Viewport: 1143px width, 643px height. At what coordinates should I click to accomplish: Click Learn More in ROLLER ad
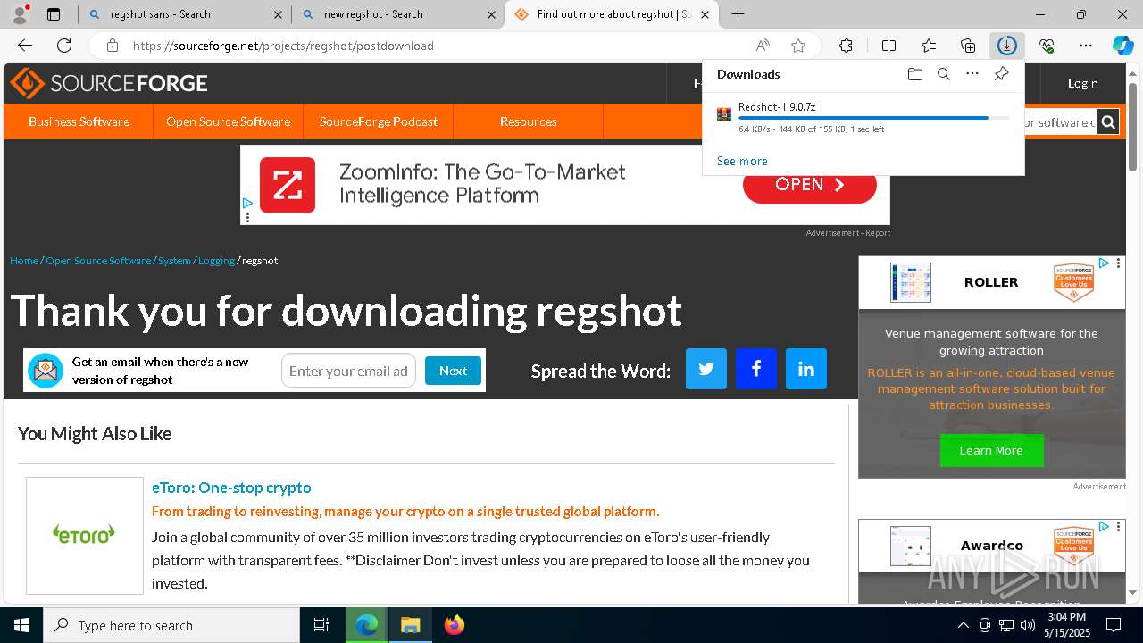991,450
